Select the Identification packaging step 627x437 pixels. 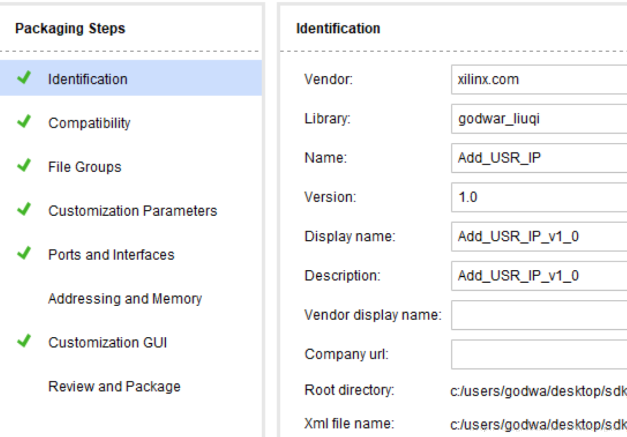click(x=88, y=79)
